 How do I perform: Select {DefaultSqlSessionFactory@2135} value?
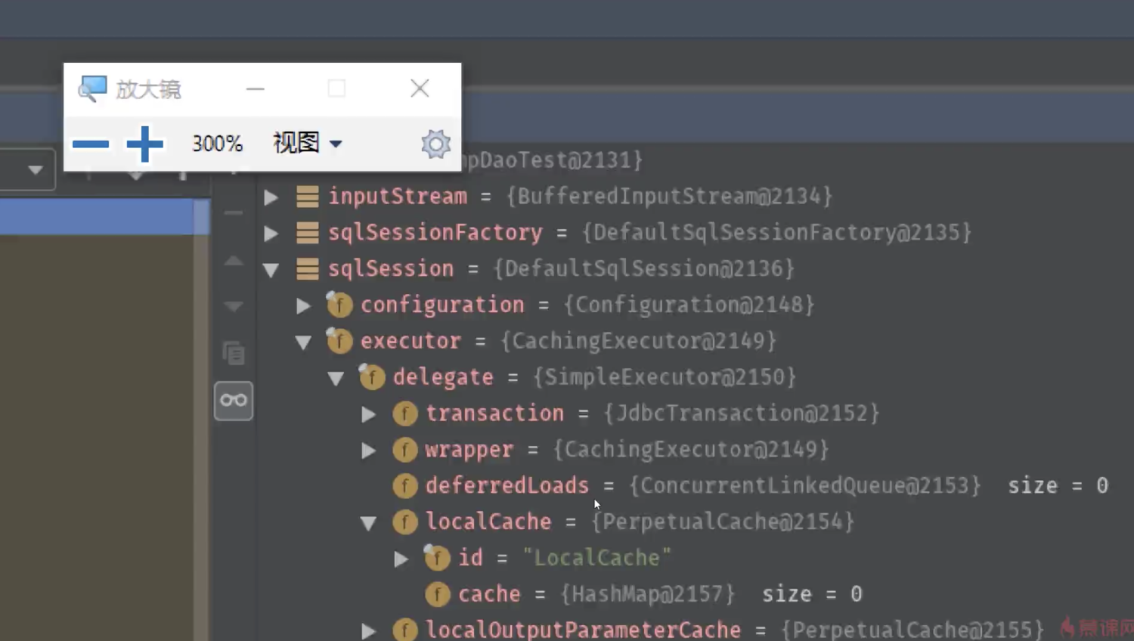click(x=776, y=233)
